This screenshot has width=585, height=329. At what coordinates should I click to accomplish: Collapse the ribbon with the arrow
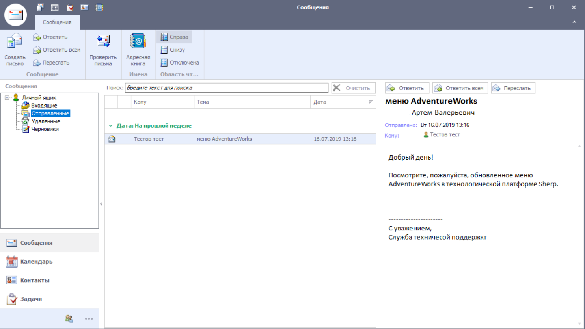574,22
